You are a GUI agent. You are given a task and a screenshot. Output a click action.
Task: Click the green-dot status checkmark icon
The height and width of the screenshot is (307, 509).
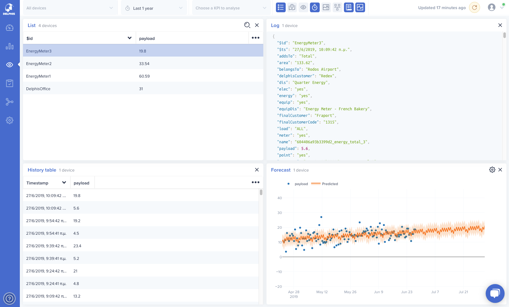tap(502, 7)
